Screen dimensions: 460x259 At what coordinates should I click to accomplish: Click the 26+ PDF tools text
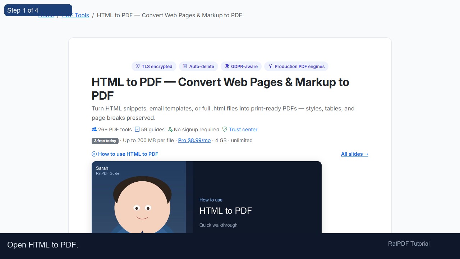115,129
